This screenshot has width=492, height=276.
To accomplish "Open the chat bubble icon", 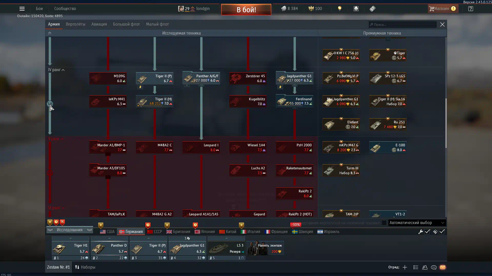I will tap(434, 267).
